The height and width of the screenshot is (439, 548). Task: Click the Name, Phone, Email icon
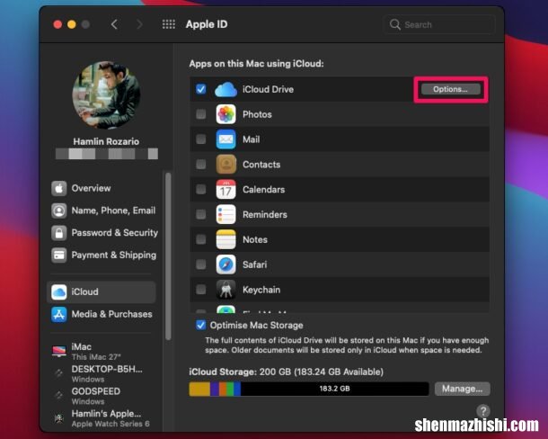click(59, 211)
